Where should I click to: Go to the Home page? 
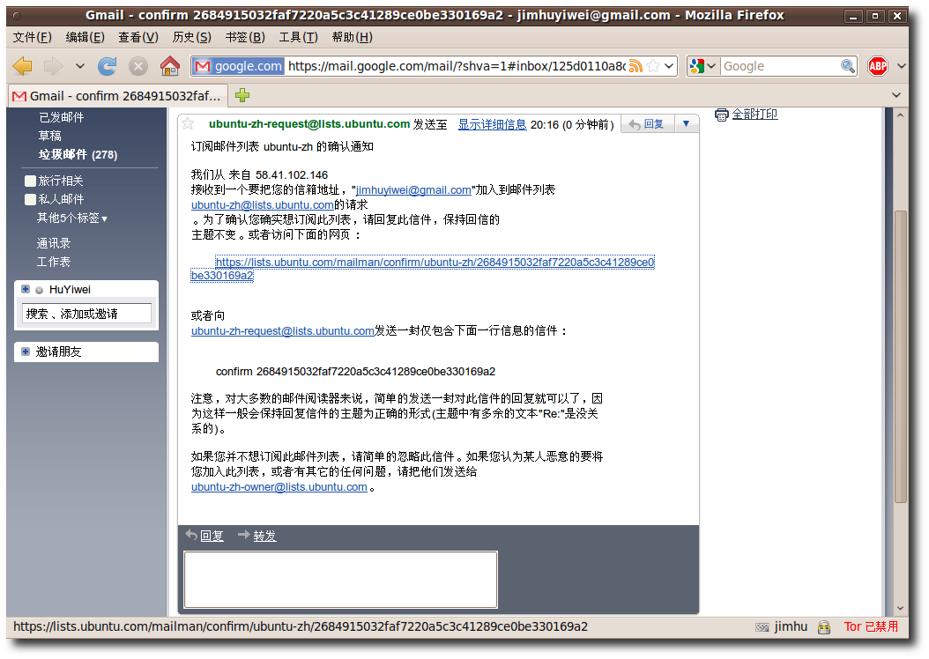[170, 66]
